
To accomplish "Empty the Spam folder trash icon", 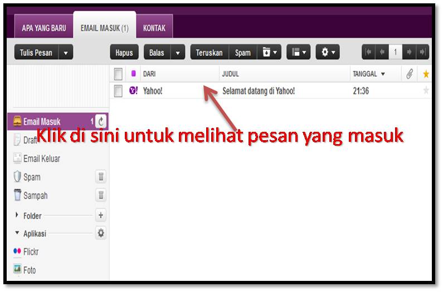I will pos(101,177).
